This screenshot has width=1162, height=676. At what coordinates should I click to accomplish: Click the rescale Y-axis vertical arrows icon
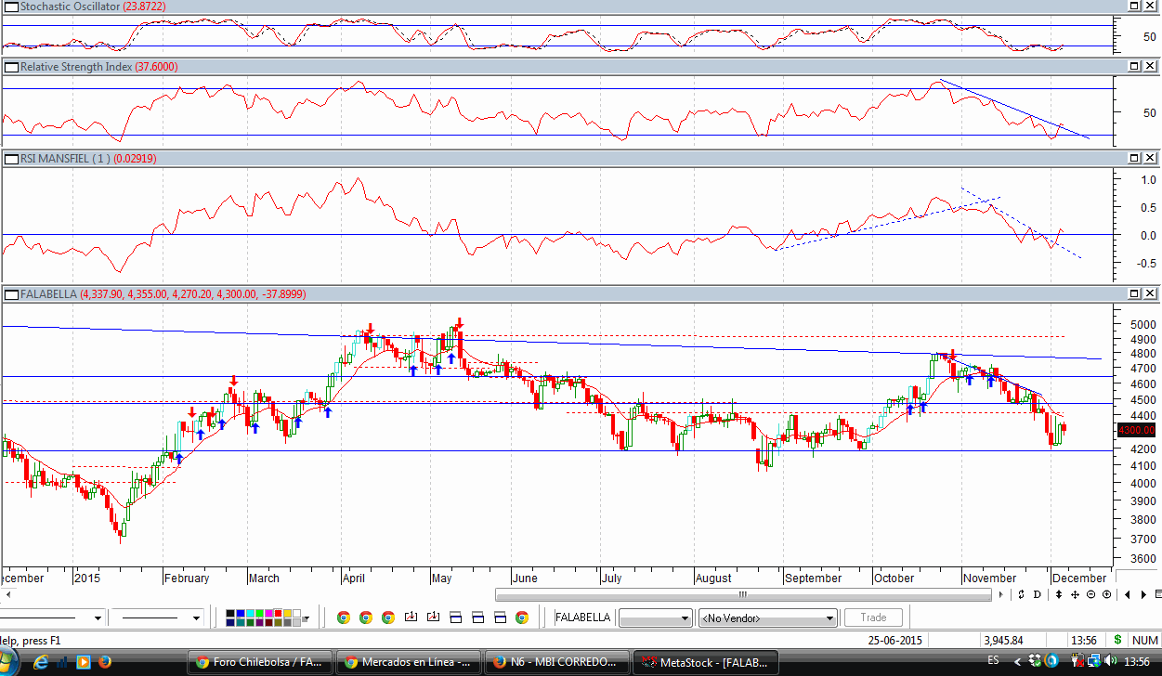pyautogui.click(x=1059, y=594)
